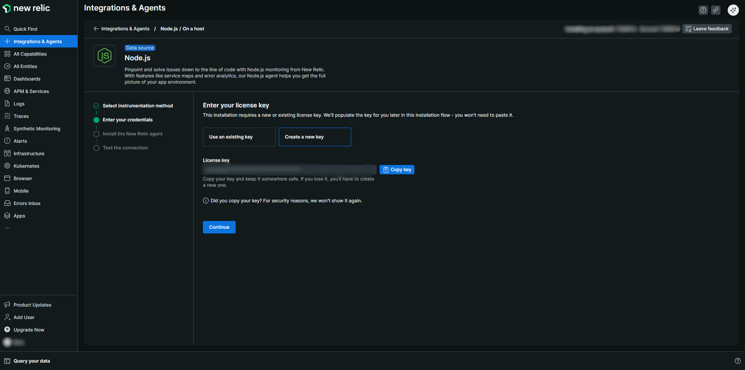Click the copy permalink icon
This screenshot has height=370, width=745.
click(x=715, y=11)
